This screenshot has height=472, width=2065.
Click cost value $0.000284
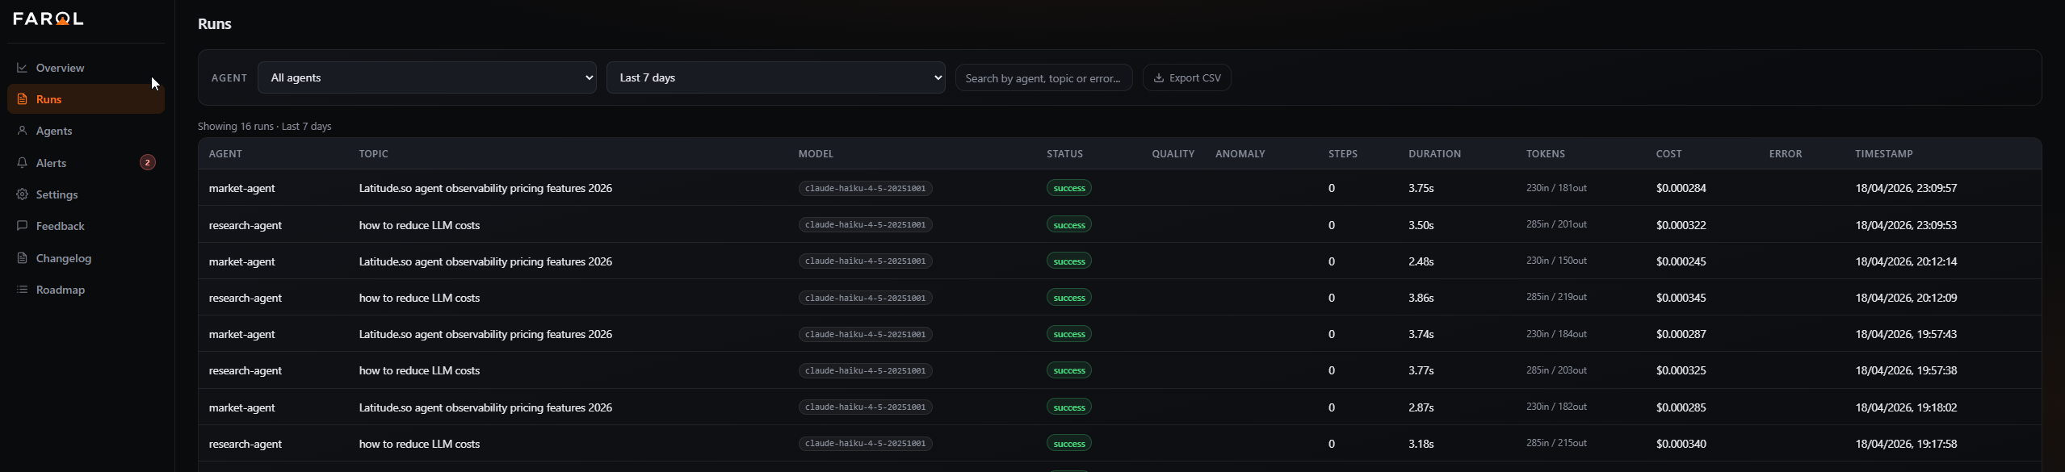tap(1681, 188)
